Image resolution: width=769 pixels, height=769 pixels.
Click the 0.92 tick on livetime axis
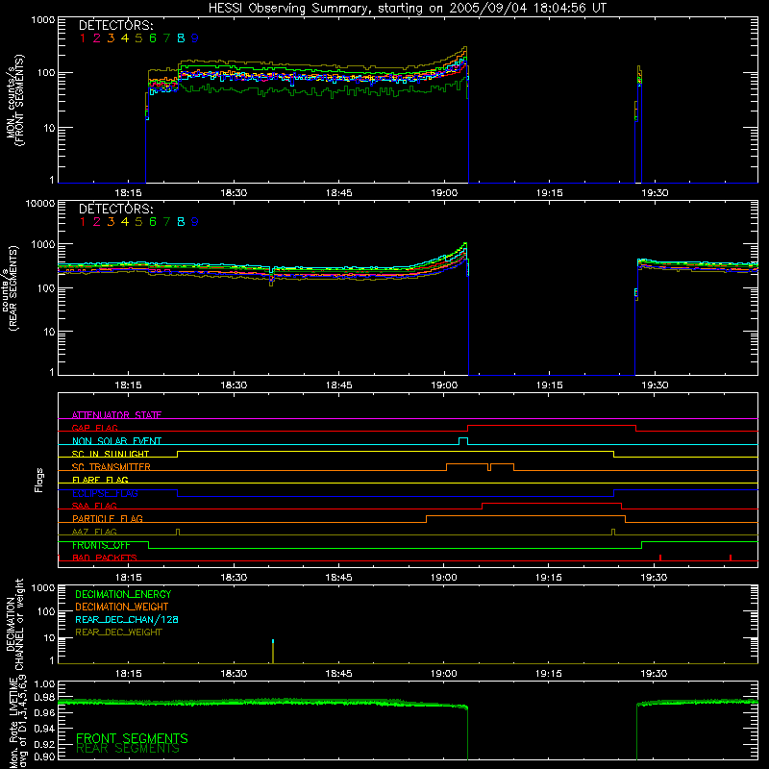tap(44, 743)
